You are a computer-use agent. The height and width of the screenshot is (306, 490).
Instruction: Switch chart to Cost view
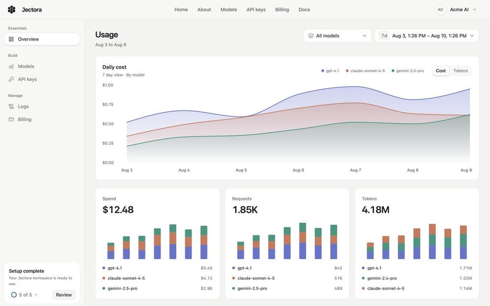point(441,71)
